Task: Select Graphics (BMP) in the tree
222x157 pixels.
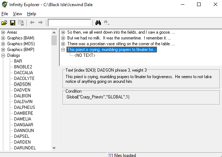Action: coord(21,50)
